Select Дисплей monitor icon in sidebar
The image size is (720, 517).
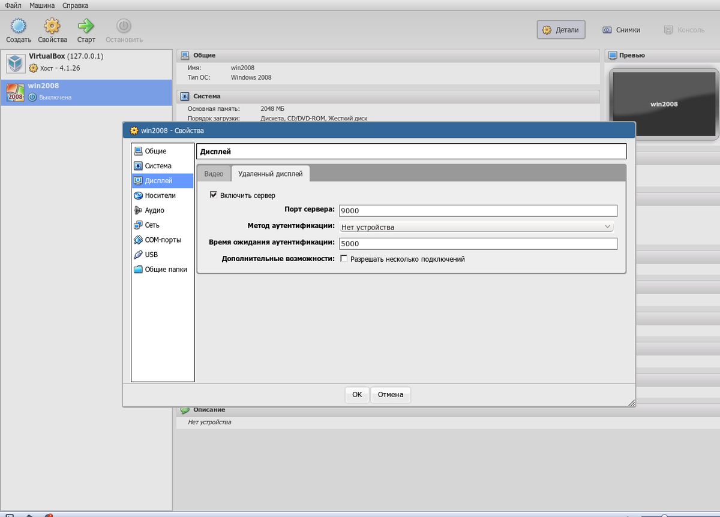(x=139, y=180)
